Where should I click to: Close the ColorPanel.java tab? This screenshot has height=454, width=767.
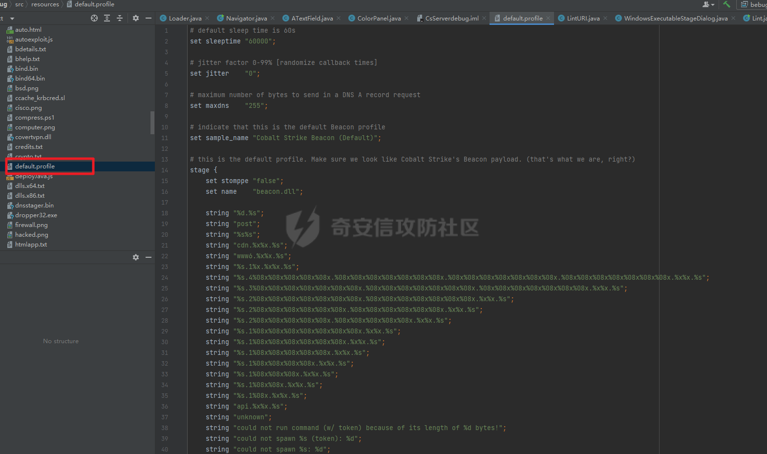click(406, 19)
